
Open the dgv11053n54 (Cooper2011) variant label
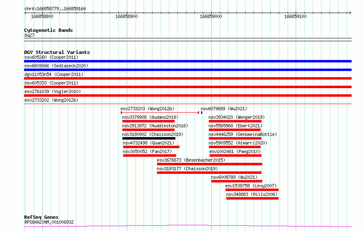coord(54,74)
